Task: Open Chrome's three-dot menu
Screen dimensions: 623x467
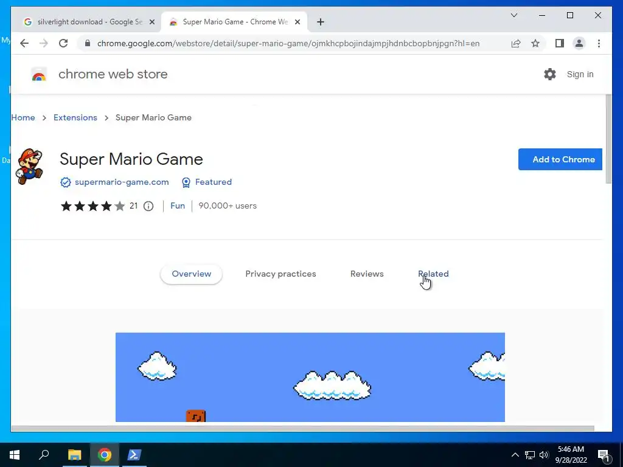Action: coord(599,43)
